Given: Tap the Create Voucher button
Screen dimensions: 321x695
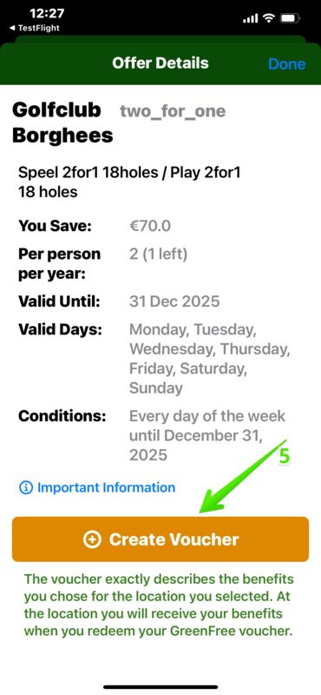Looking at the screenshot, I should 160,539.
